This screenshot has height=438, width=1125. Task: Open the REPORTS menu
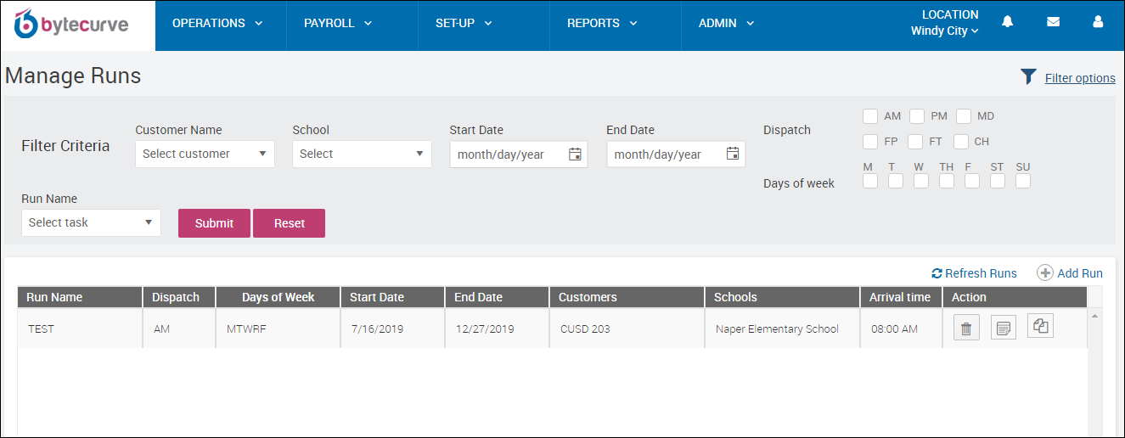pyautogui.click(x=602, y=24)
